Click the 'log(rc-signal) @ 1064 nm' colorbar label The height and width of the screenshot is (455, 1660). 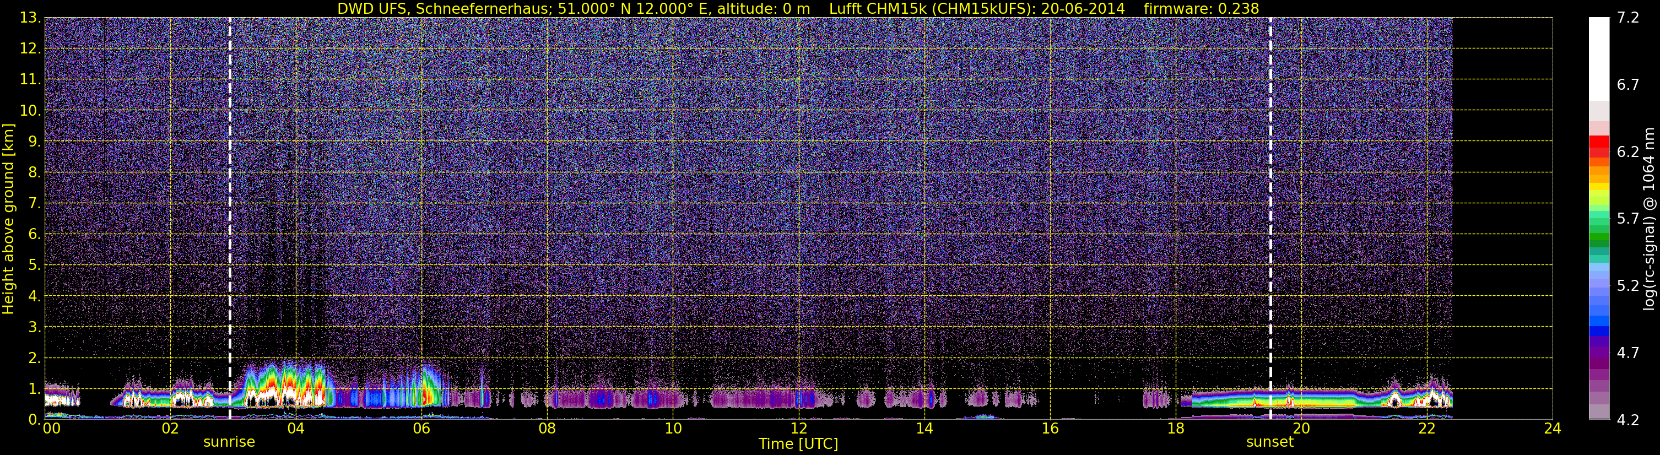point(1648,219)
